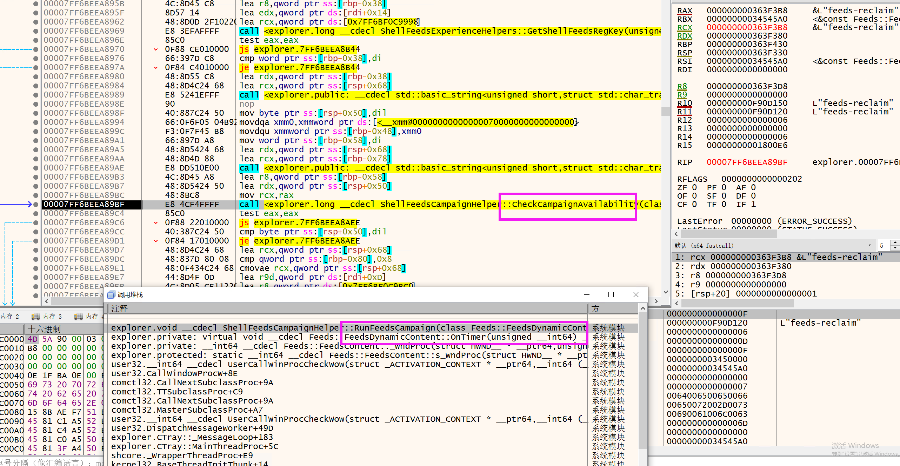Screen dimensions: 900x466
Task: Decrease the argument count spinner down arrow
Action: tap(895, 248)
